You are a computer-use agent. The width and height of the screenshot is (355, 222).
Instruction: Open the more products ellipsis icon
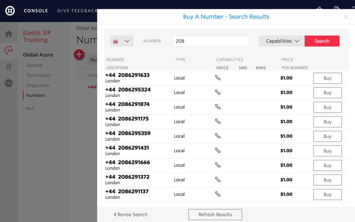[9, 83]
